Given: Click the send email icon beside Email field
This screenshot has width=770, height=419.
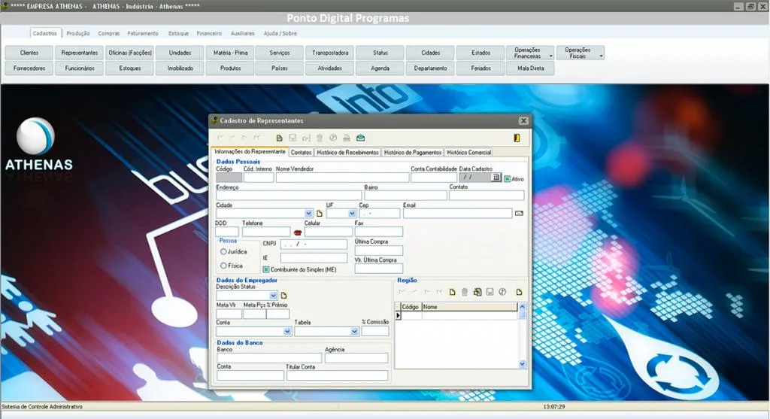Looking at the screenshot, I should click(519, 213).
